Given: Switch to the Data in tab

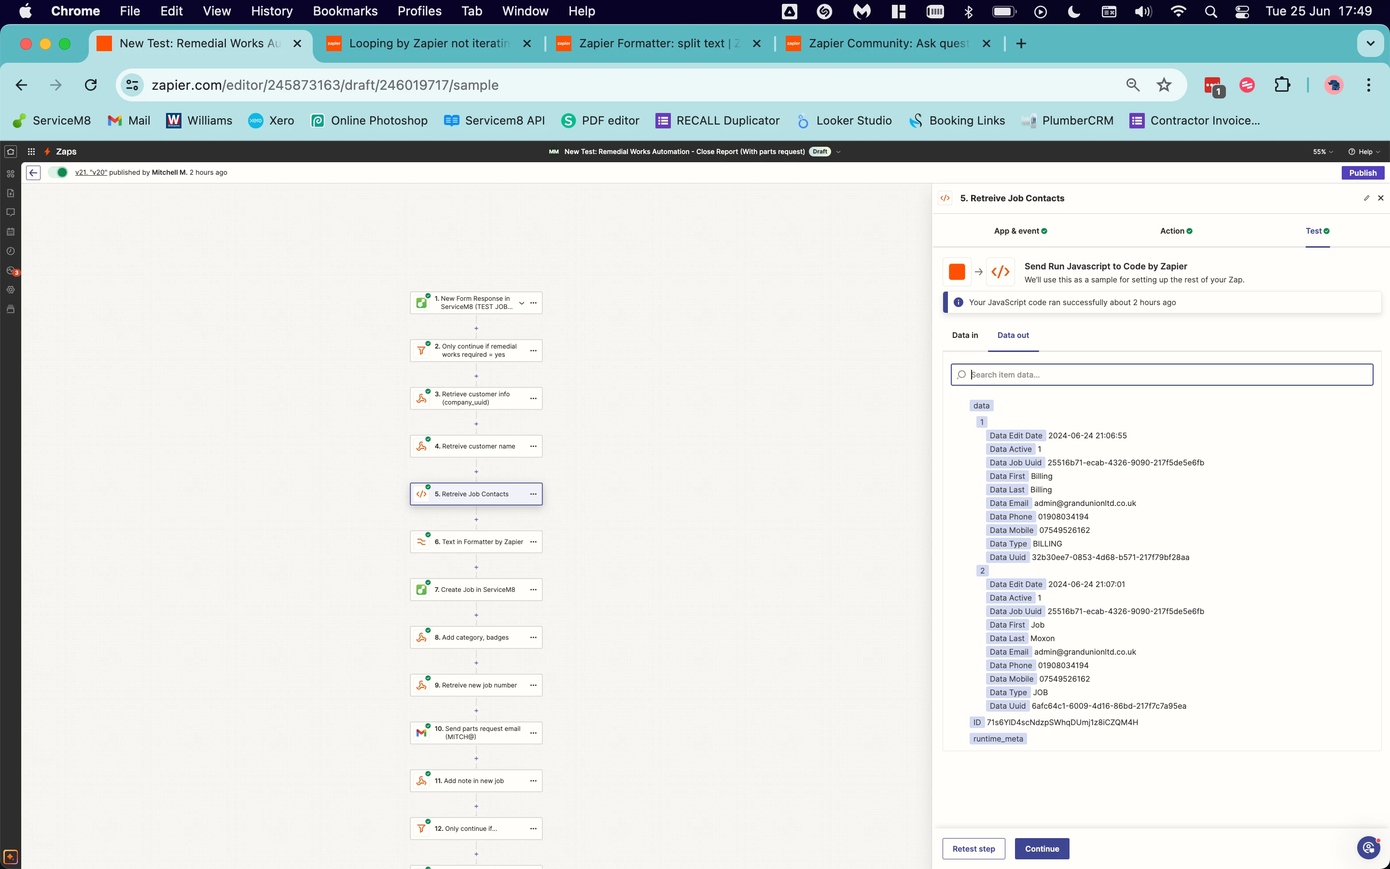Looking at the screenshot, I should pyautogui.click(x=965, y=335).
